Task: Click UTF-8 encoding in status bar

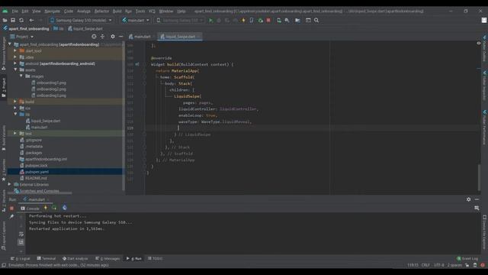Action: 439,265
